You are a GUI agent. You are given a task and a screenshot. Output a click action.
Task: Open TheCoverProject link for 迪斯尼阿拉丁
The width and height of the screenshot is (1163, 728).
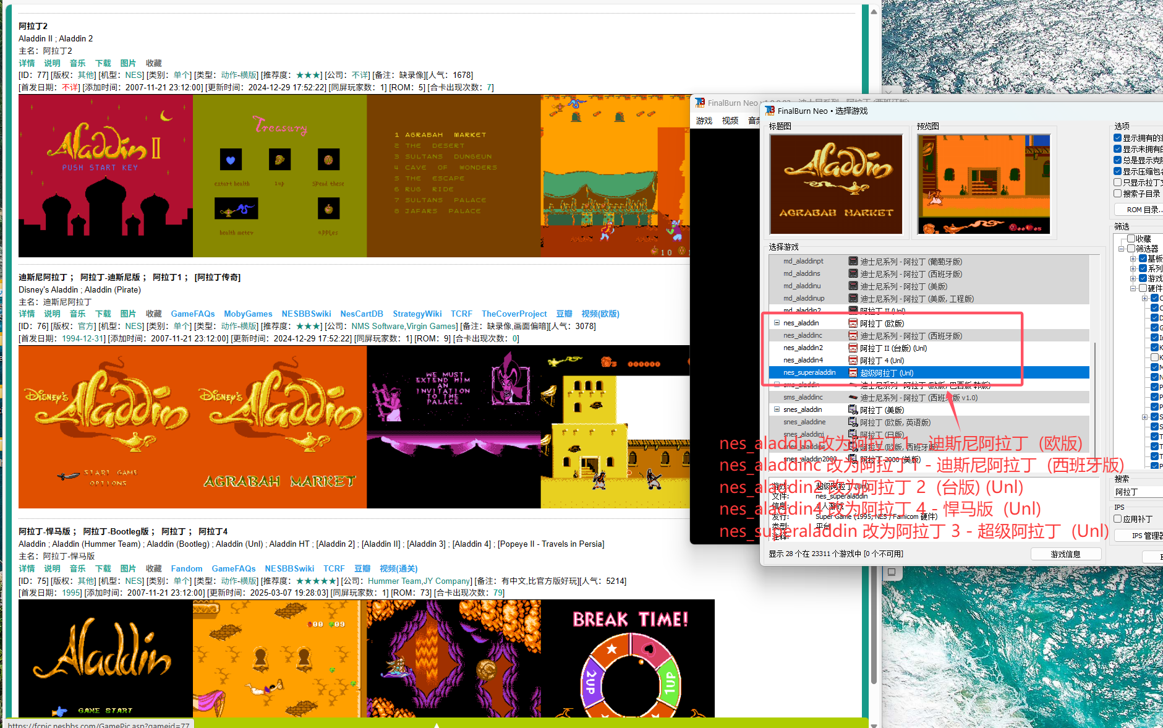coord(514,314)
